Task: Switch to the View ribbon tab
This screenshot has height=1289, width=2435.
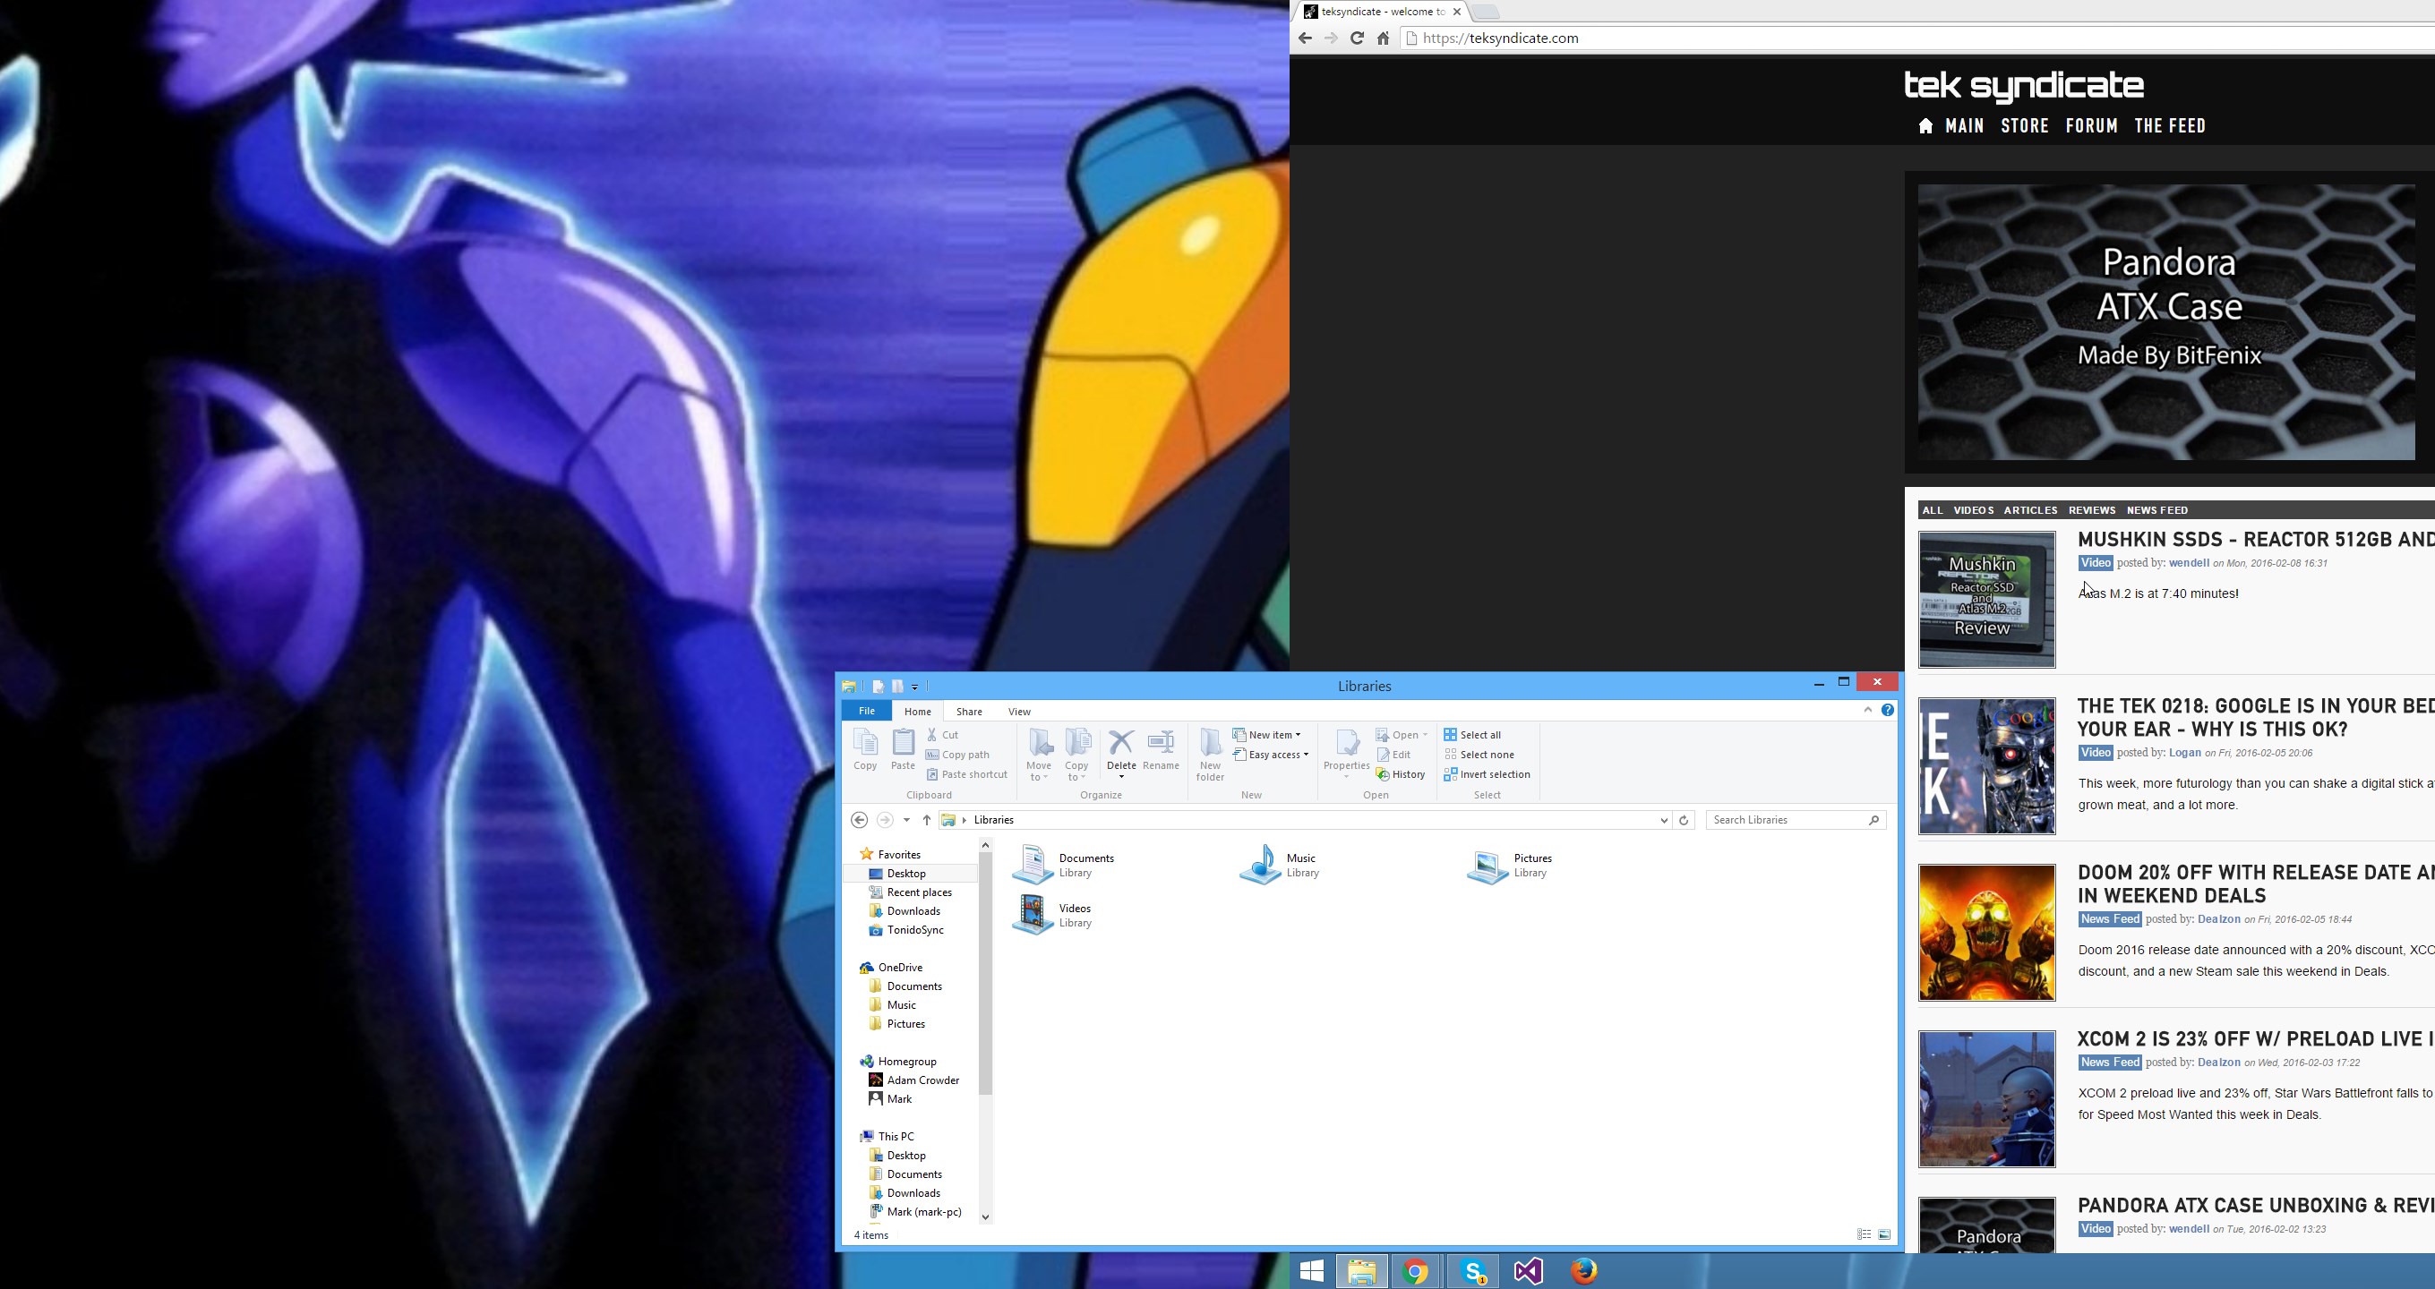Action: pyautogui.click(x=1019, y=712)
